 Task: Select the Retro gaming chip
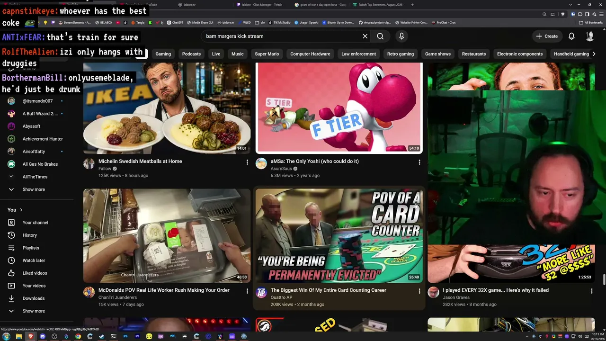click(x=401, y=54)
